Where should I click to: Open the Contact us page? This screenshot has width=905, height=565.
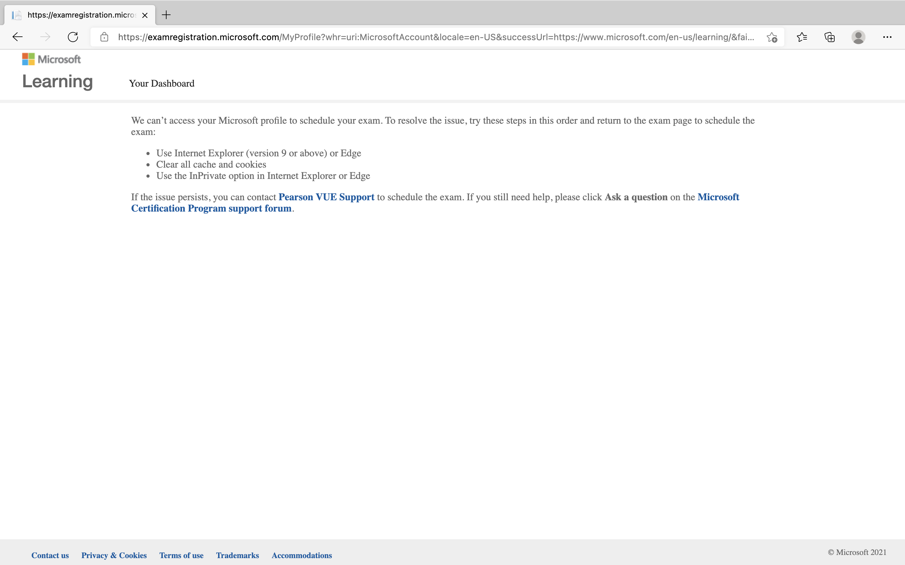[x=50, y=556]
